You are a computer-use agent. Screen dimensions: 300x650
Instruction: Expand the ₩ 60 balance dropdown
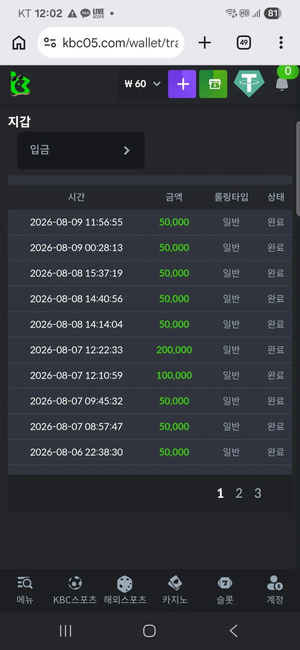142,84
